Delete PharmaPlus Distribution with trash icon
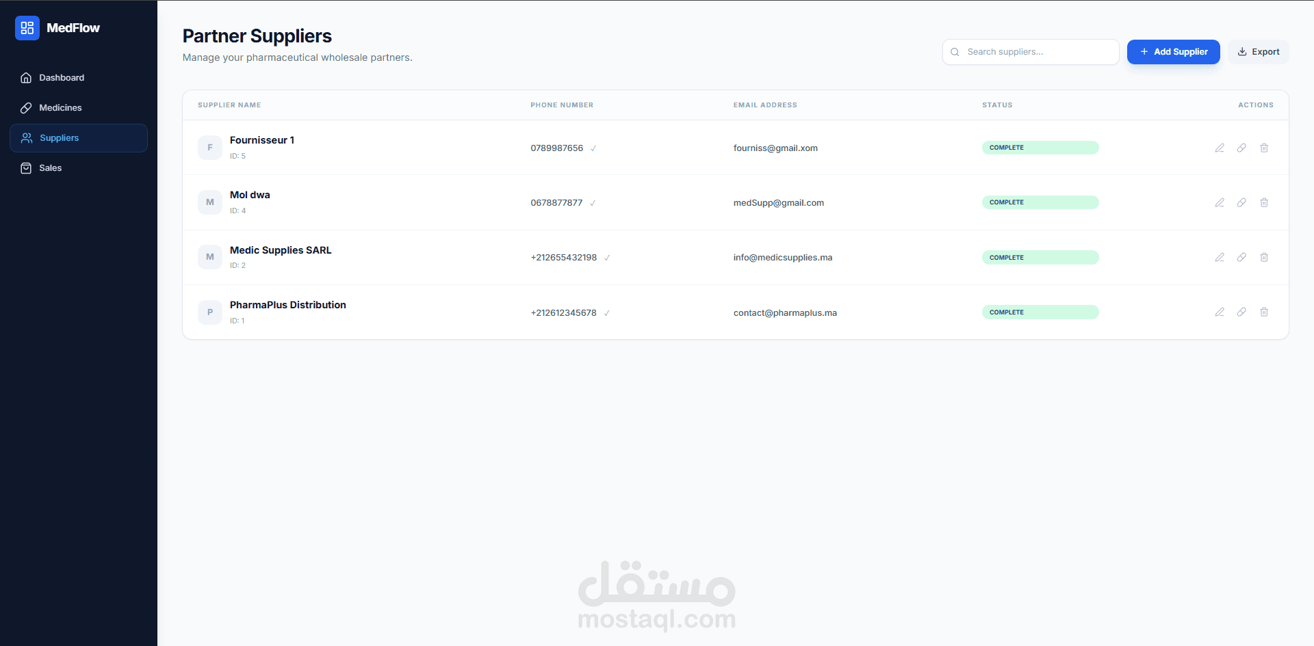This screenshot has width=1314, height=646. point(1264,312)
